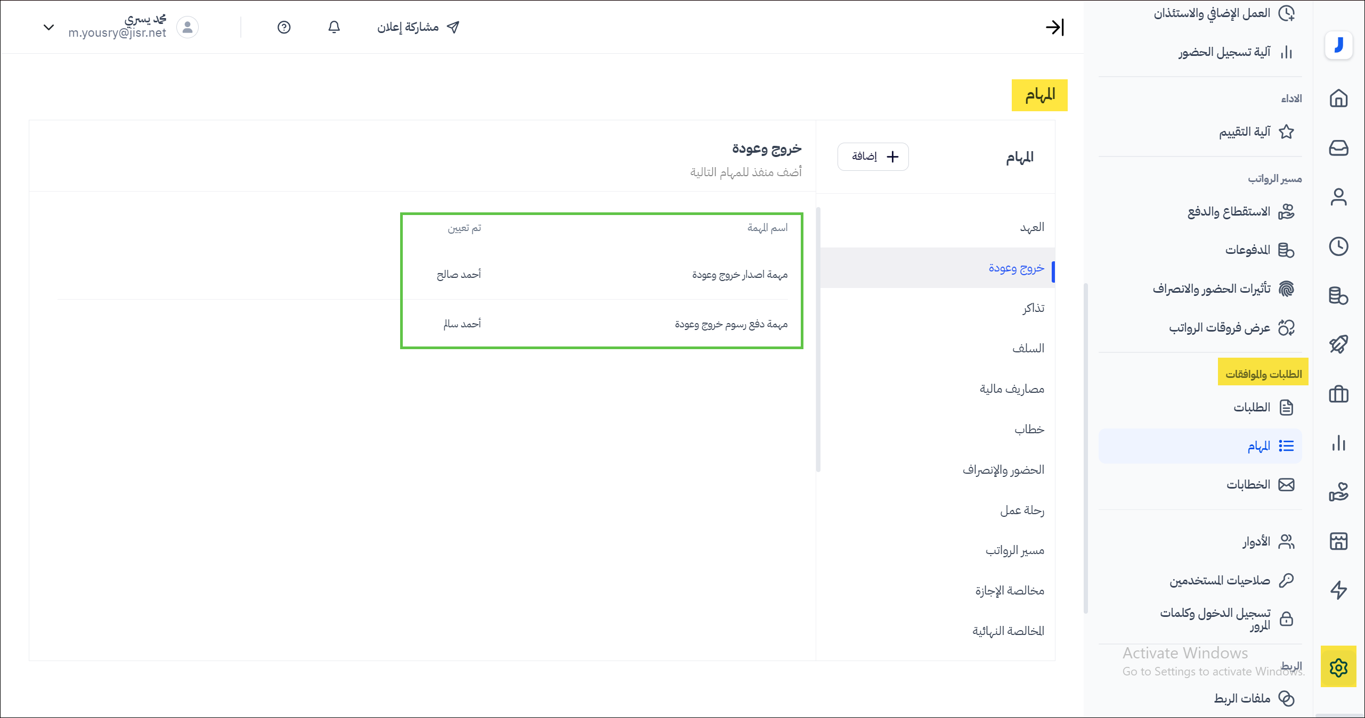Open the help question mark icon

284,27
